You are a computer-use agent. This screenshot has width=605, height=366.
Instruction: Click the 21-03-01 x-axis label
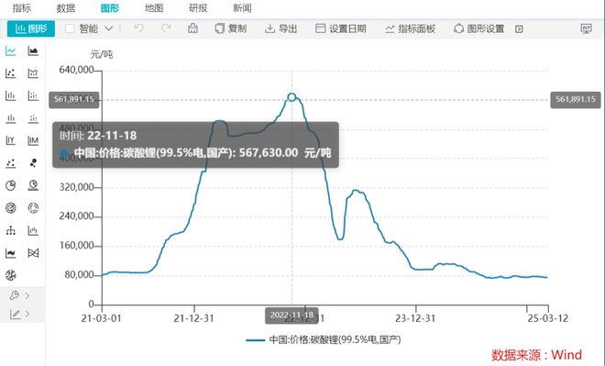[x=101, y=318]
